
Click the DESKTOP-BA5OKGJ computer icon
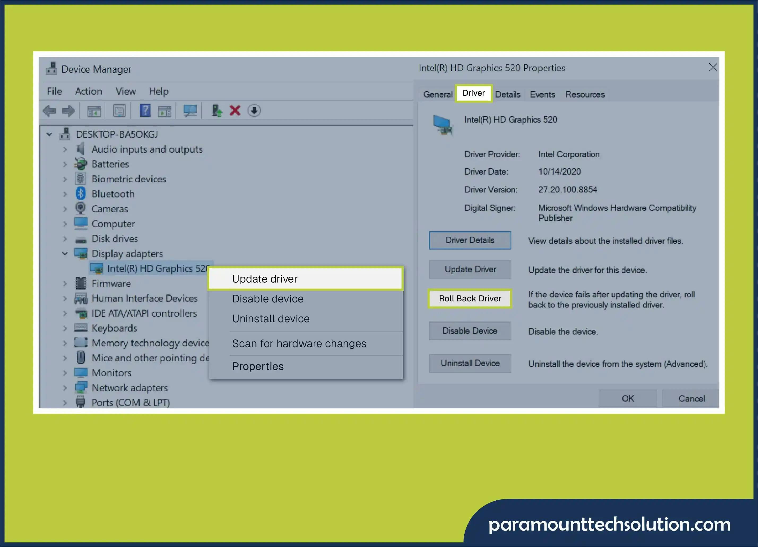coord(64,134)
